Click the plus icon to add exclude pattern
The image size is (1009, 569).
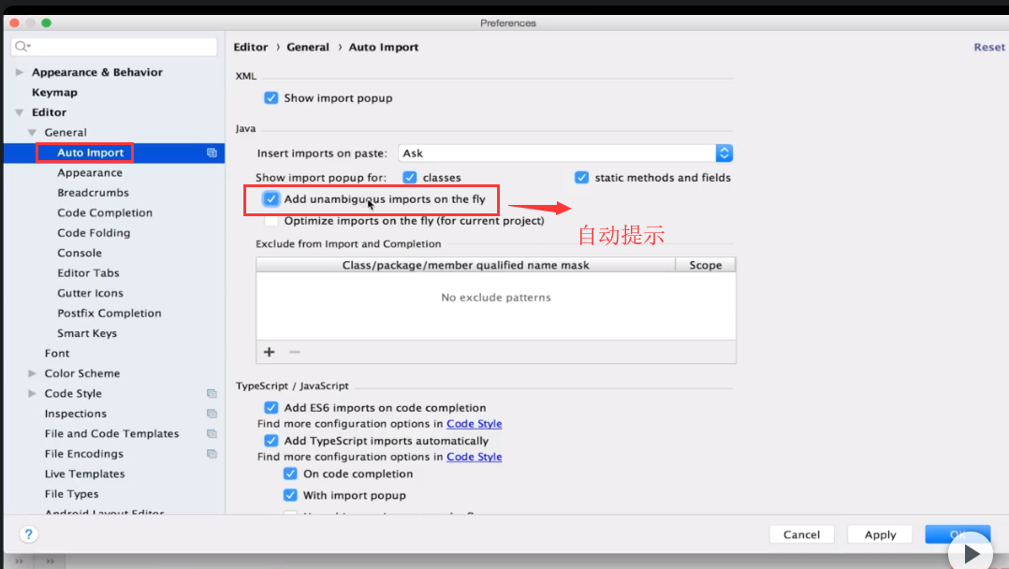click(269, 352)
